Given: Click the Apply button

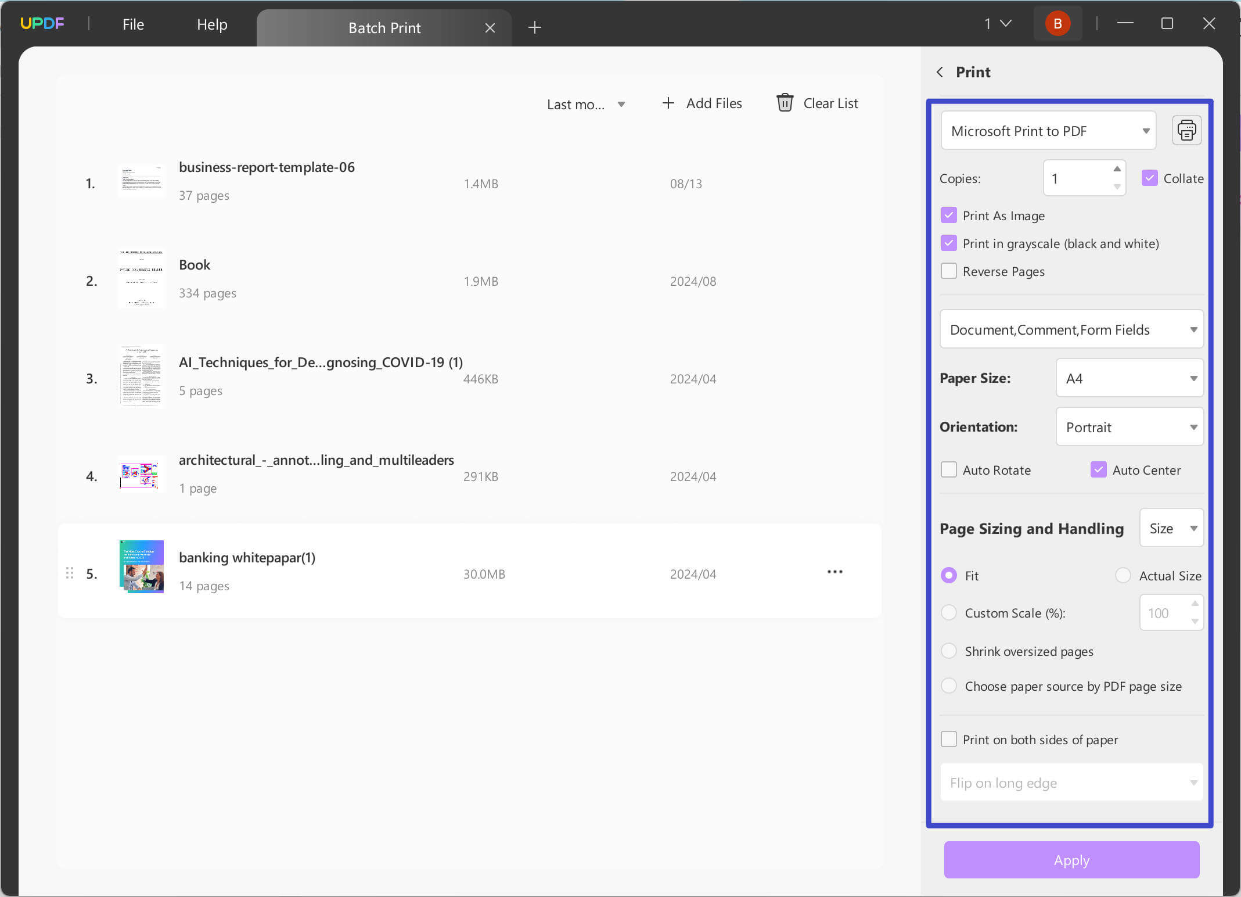Looking at the screenshot, I should [x=1070, y=860].
